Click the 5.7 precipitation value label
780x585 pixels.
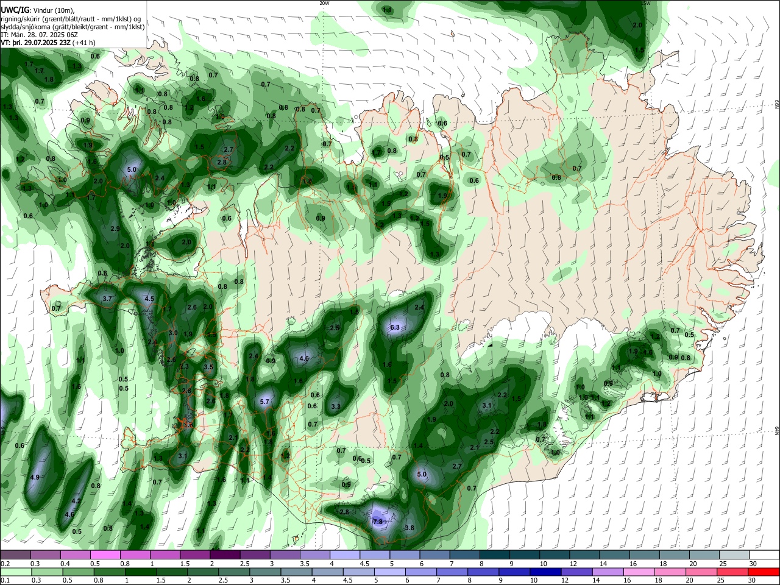pyautogui.click(x=264, y=402)
